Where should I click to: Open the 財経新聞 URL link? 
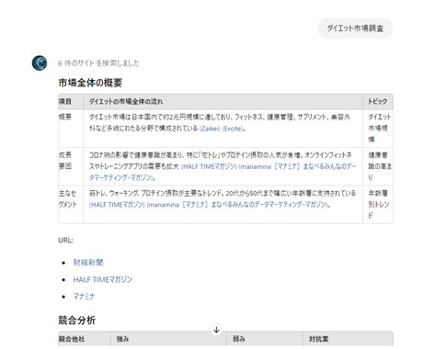point(88,263)
